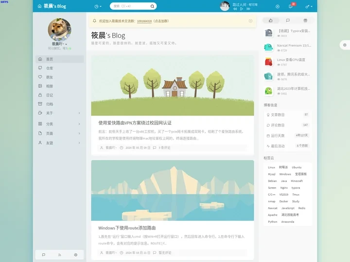Click the RSS feed icon at the sidebar bottom
The width and height of the screenshot is (350, 262).
[60, 255]
